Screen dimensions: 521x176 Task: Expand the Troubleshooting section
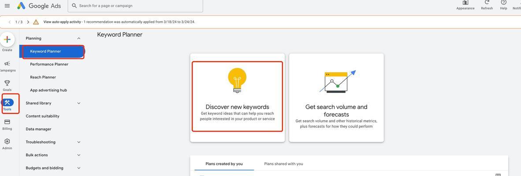(x=79, y=142)
